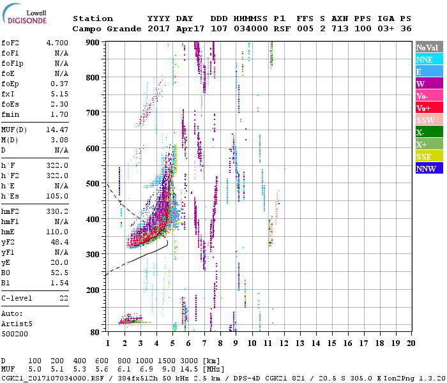The image size is (447, 383).
Task: Select the dark green X- legend entry
Action: tap(428, 132)
